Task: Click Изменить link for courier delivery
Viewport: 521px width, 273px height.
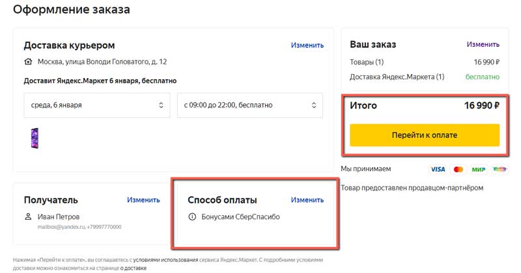Action: pyautogui.click(x=307, y=45)
